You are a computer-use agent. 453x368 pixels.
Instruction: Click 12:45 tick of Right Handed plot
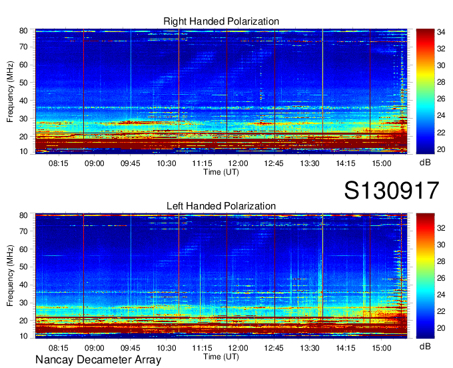point(274,163)
